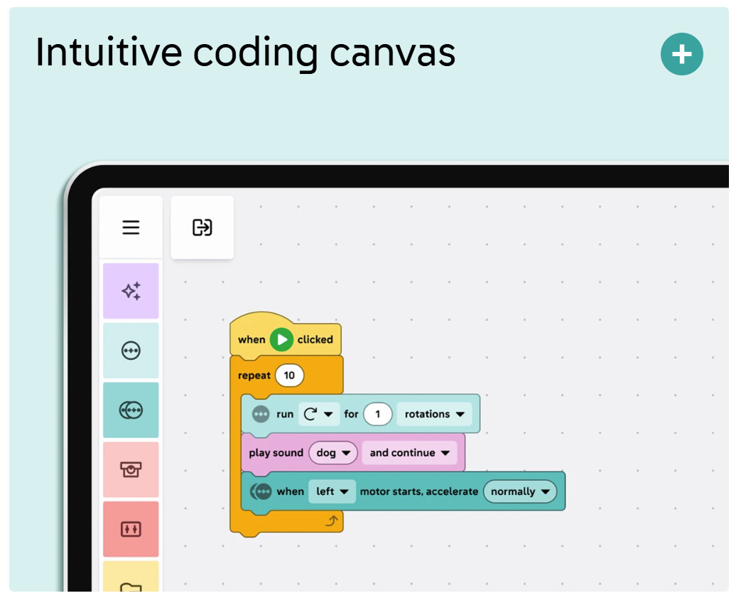The height and width of the screenshot is (603, 741).
Task: Open the left motor dropdown
Action: [x=332, y=491]
